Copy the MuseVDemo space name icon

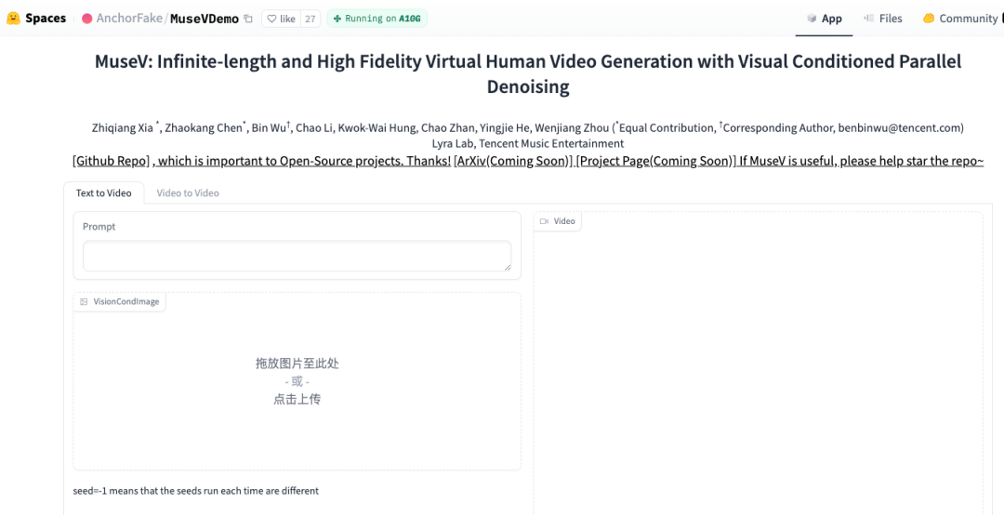tap(248, 19)
